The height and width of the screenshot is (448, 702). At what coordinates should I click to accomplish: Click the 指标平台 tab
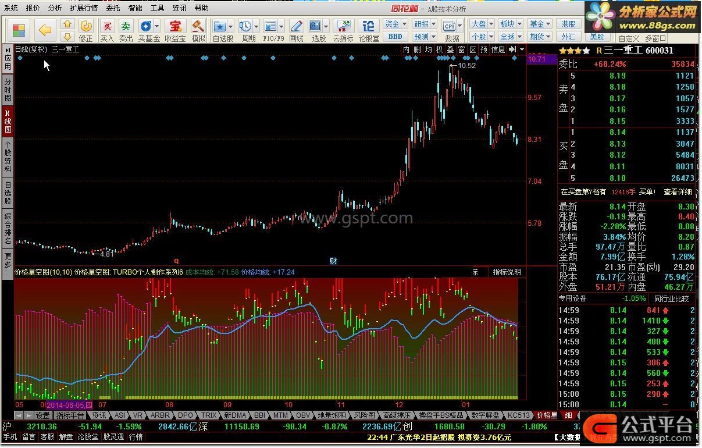click(x=70, y=415)
